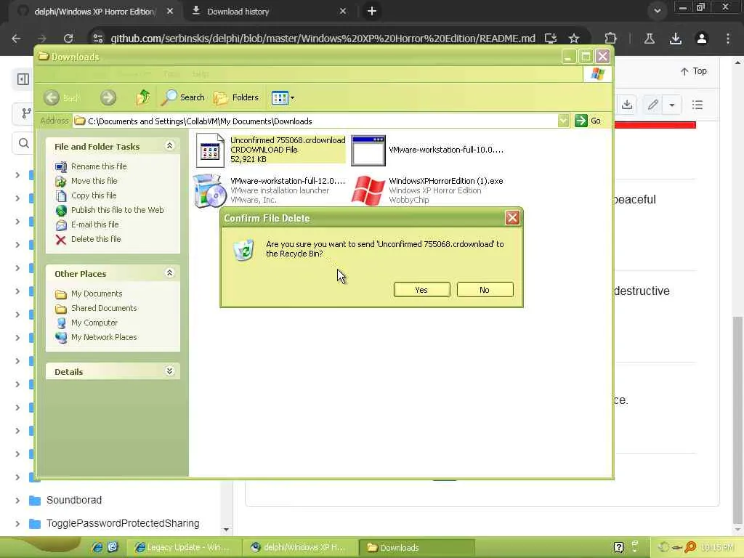Collapse GitHub file tree side panel icon
Screen dimensions: 744x558
coord(23,78)
